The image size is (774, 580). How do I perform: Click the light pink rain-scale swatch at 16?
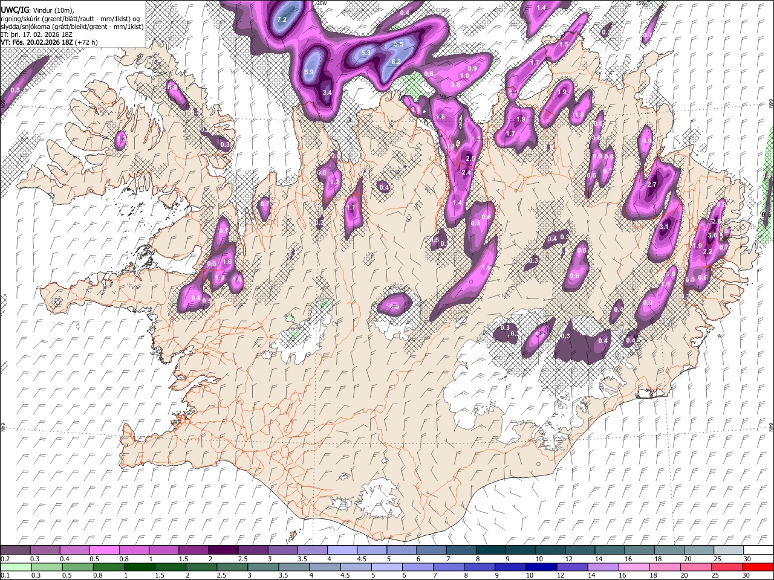click(634, 567)
